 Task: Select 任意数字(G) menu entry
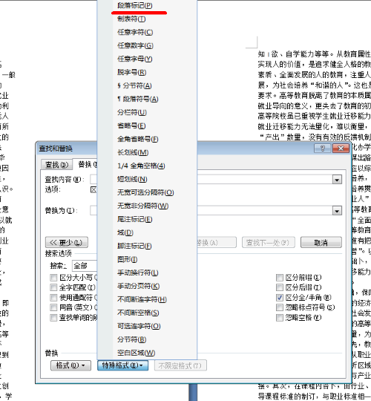135,45
